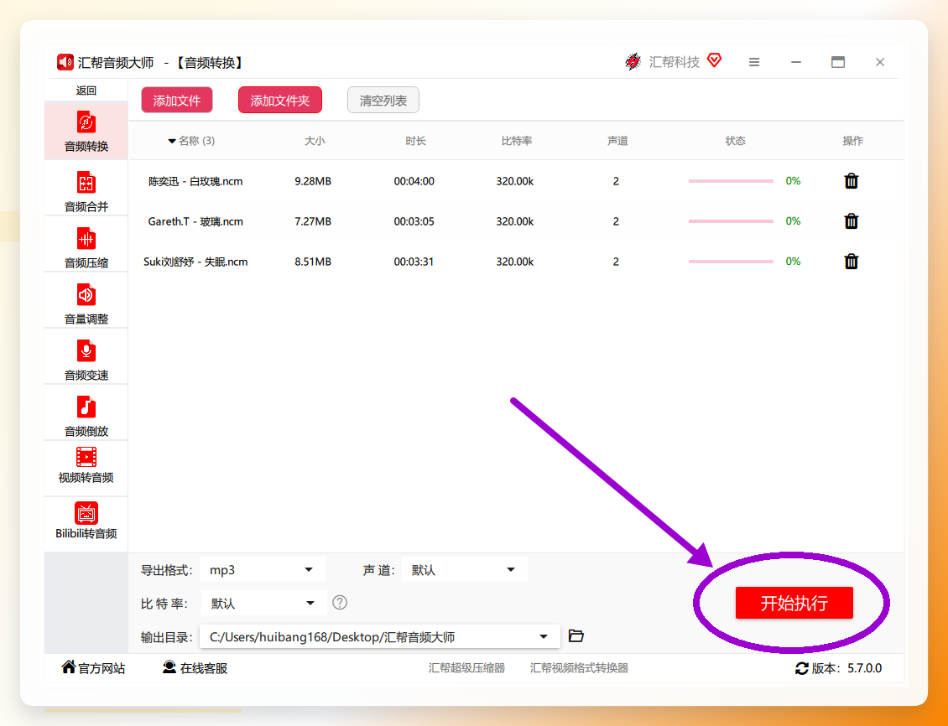
Task: Click the 汇帮科技 brand text
Action: (675, 61)
